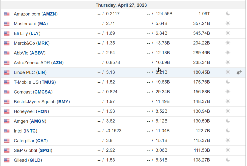
Task: Open the Mastercard MA ticker link
Action: 43,24
